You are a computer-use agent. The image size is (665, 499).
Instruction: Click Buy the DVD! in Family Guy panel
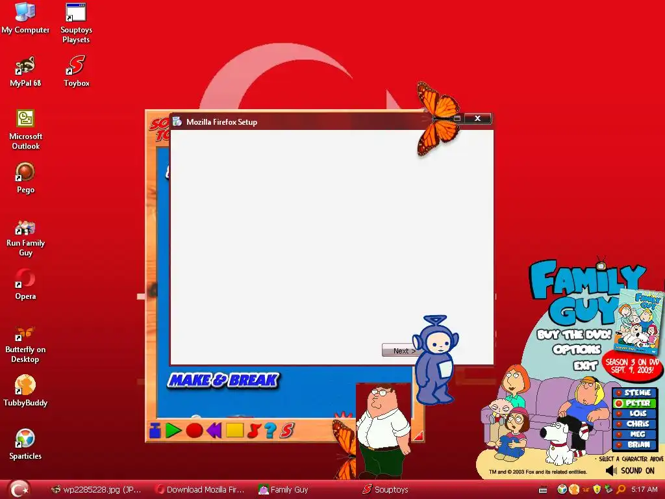point(574,335)
